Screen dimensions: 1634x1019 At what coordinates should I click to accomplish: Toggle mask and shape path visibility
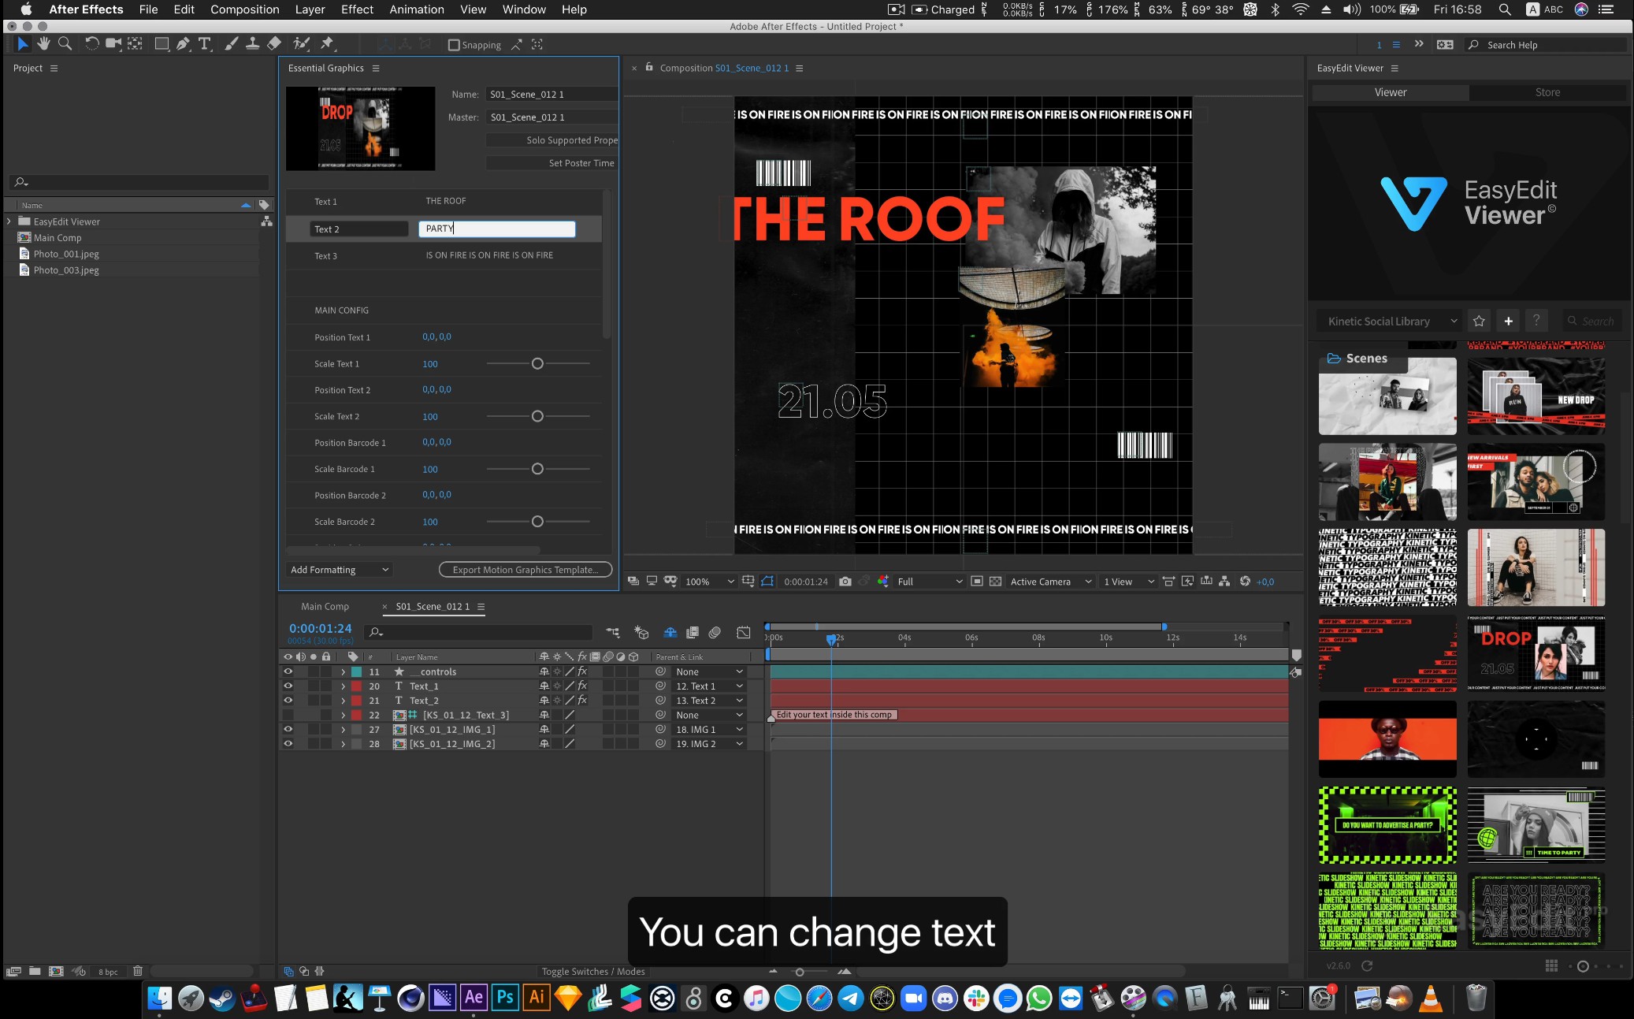[x=767, y=582]
